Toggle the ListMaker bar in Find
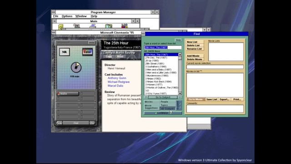The height and width of the screenshot is (164, 291). (163, 113)
